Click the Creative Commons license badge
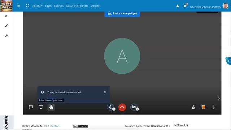This screenshot has height=130, width=231. point(80,126)
